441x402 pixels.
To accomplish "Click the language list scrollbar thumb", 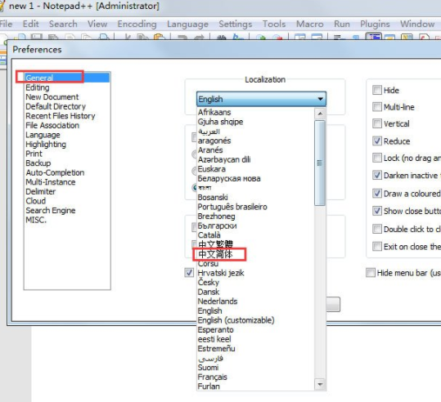I will pos(320,163).
